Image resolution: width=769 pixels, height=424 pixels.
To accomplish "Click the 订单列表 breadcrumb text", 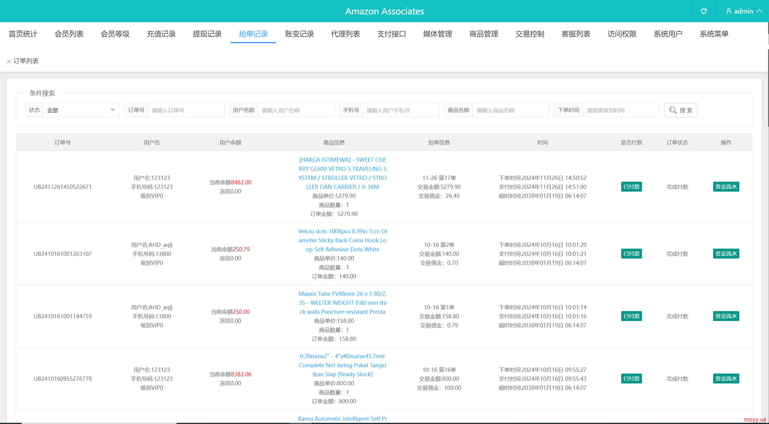I will click(x=26, y=61).
